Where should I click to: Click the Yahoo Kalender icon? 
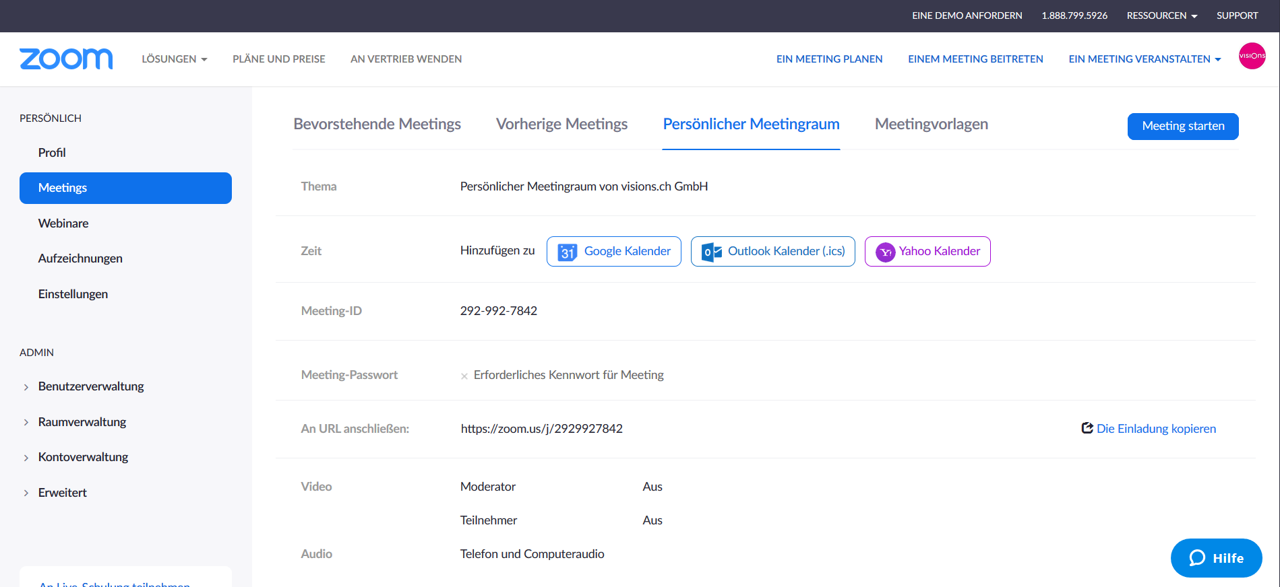[x=885, y=252]
